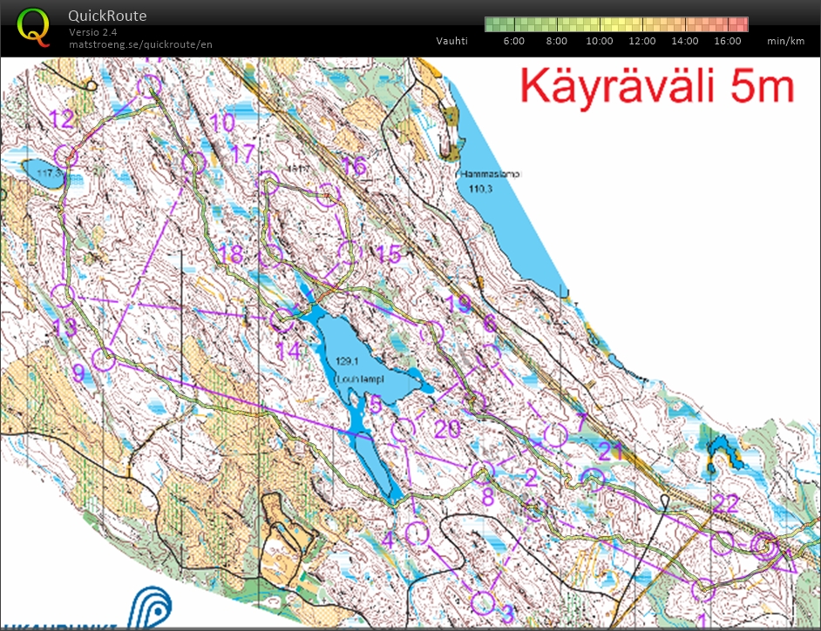The width and height of the screenshot is (821, 631).
Task: Click the Vauhti label
Action: (451, 41)
